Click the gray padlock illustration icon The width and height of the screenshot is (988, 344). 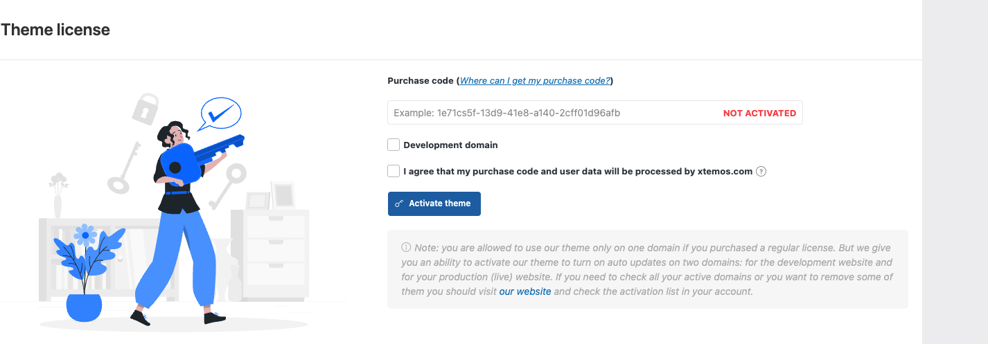pos(146,108)
